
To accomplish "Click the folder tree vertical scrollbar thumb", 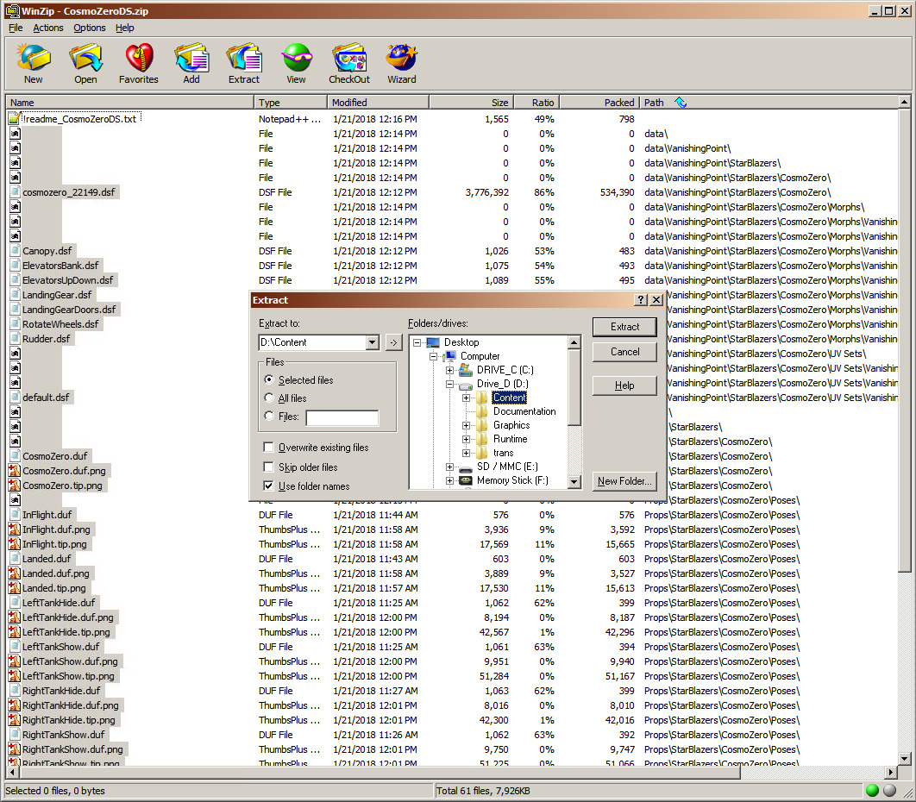I will click(x=574, y=388).
